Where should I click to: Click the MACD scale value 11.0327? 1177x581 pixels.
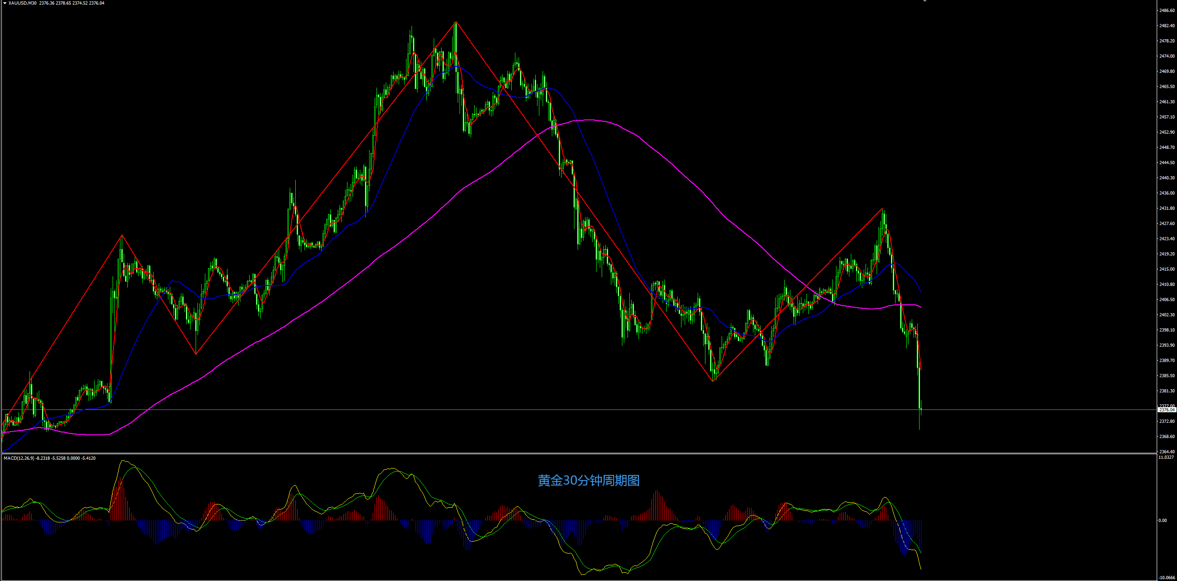[x=1166, y=457]
